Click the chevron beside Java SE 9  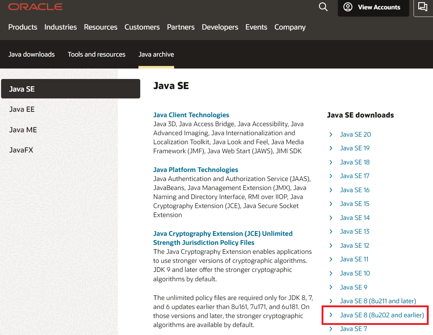(331, 287)
